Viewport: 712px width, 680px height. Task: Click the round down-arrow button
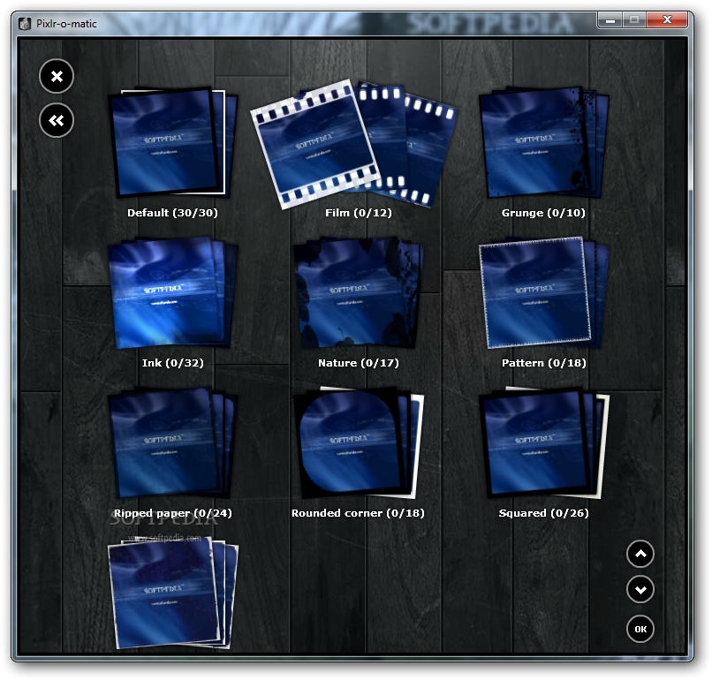click(x=640, y=590)
